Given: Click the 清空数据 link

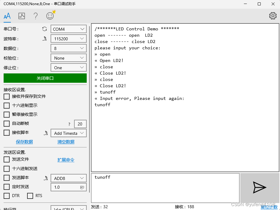Looking at the screenshot, I should coord(66,142).
